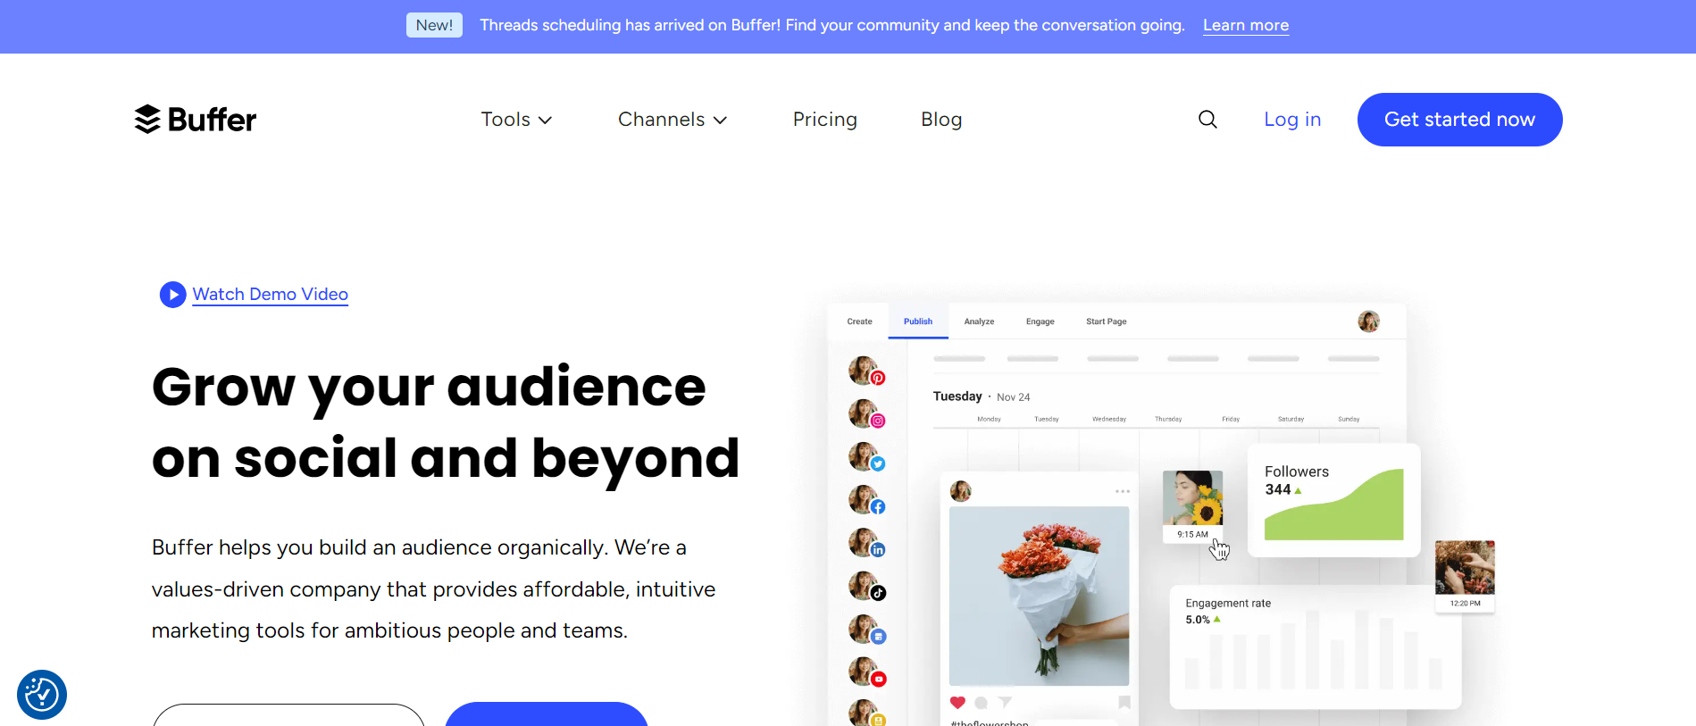Select the Facebook profile avatar
The width and height of the screenshot is (1696, 726).
click(865, 499)
